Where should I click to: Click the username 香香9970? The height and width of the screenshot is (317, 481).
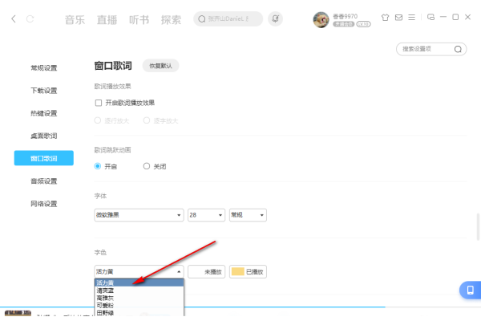(x=345, y=16)
